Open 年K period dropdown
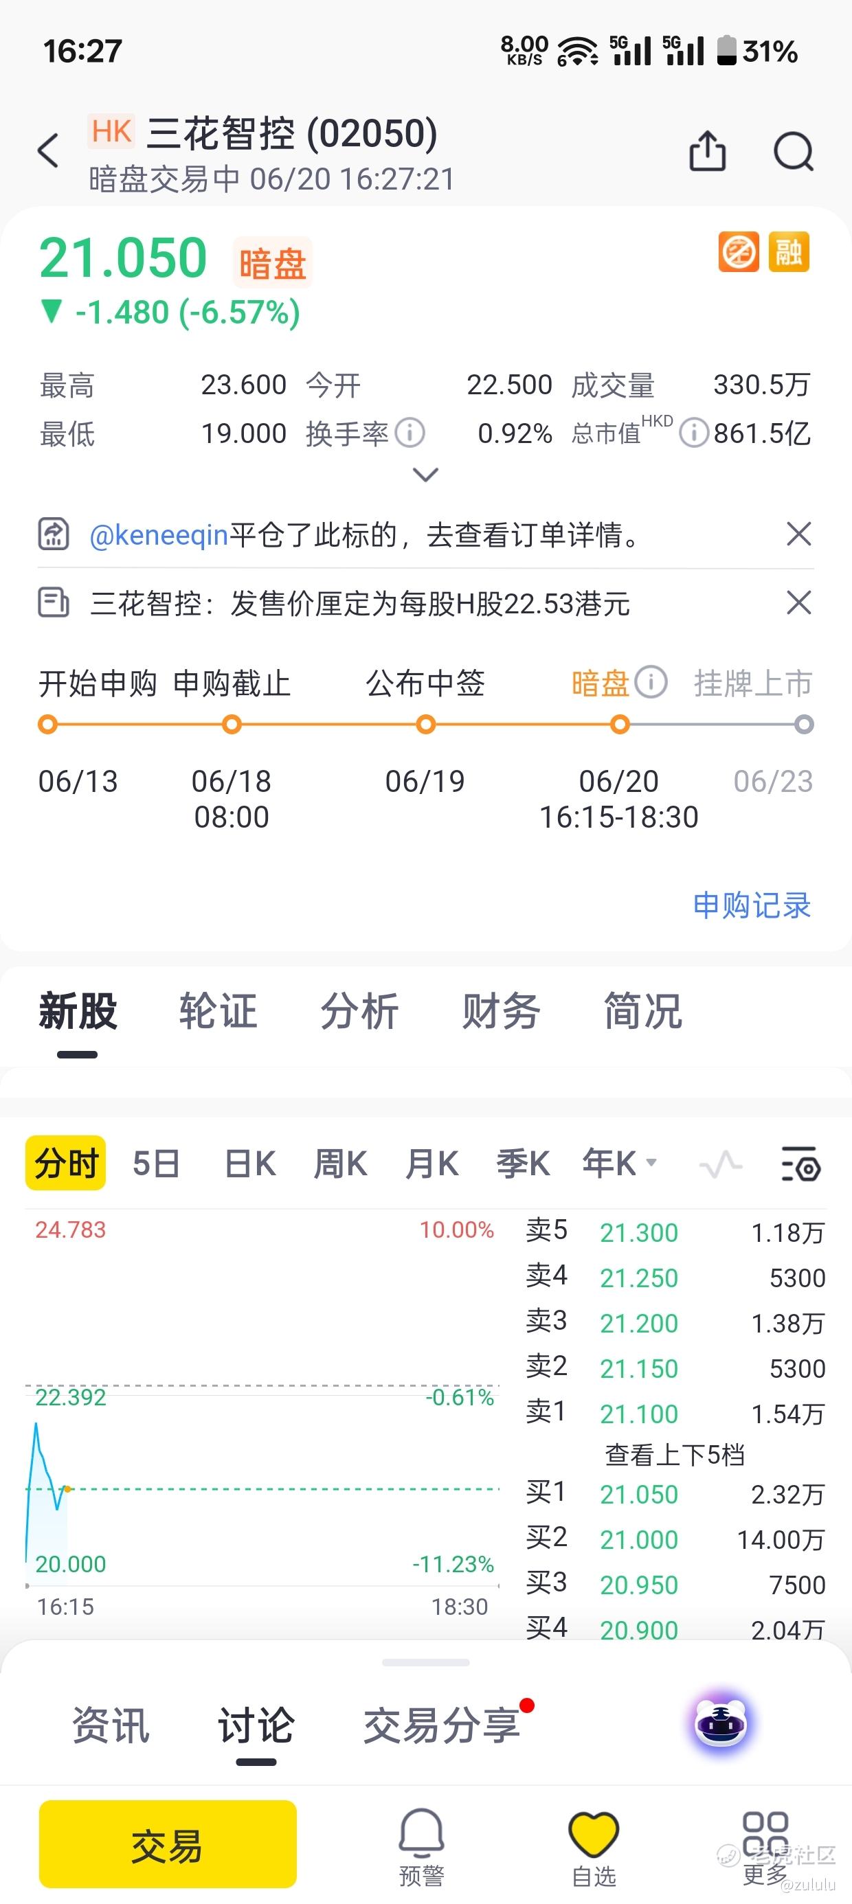Viewport: 852px width, 1904px height. point(620,1164)
